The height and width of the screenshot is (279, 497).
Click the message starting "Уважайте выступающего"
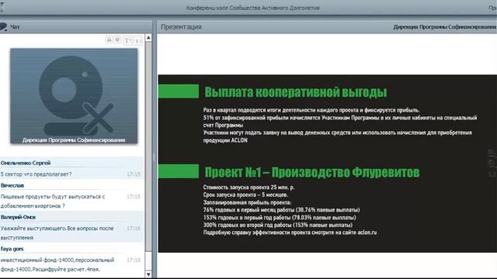point(57,232)
